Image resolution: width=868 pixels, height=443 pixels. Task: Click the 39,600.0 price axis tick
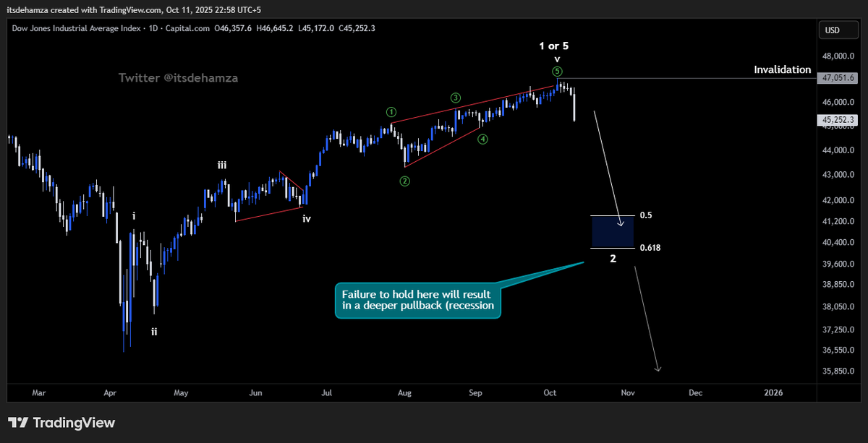tap(840, 264)
